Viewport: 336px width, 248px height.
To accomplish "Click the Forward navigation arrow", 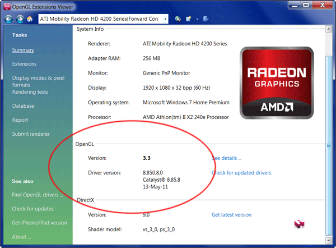I will tap(19, 19).
